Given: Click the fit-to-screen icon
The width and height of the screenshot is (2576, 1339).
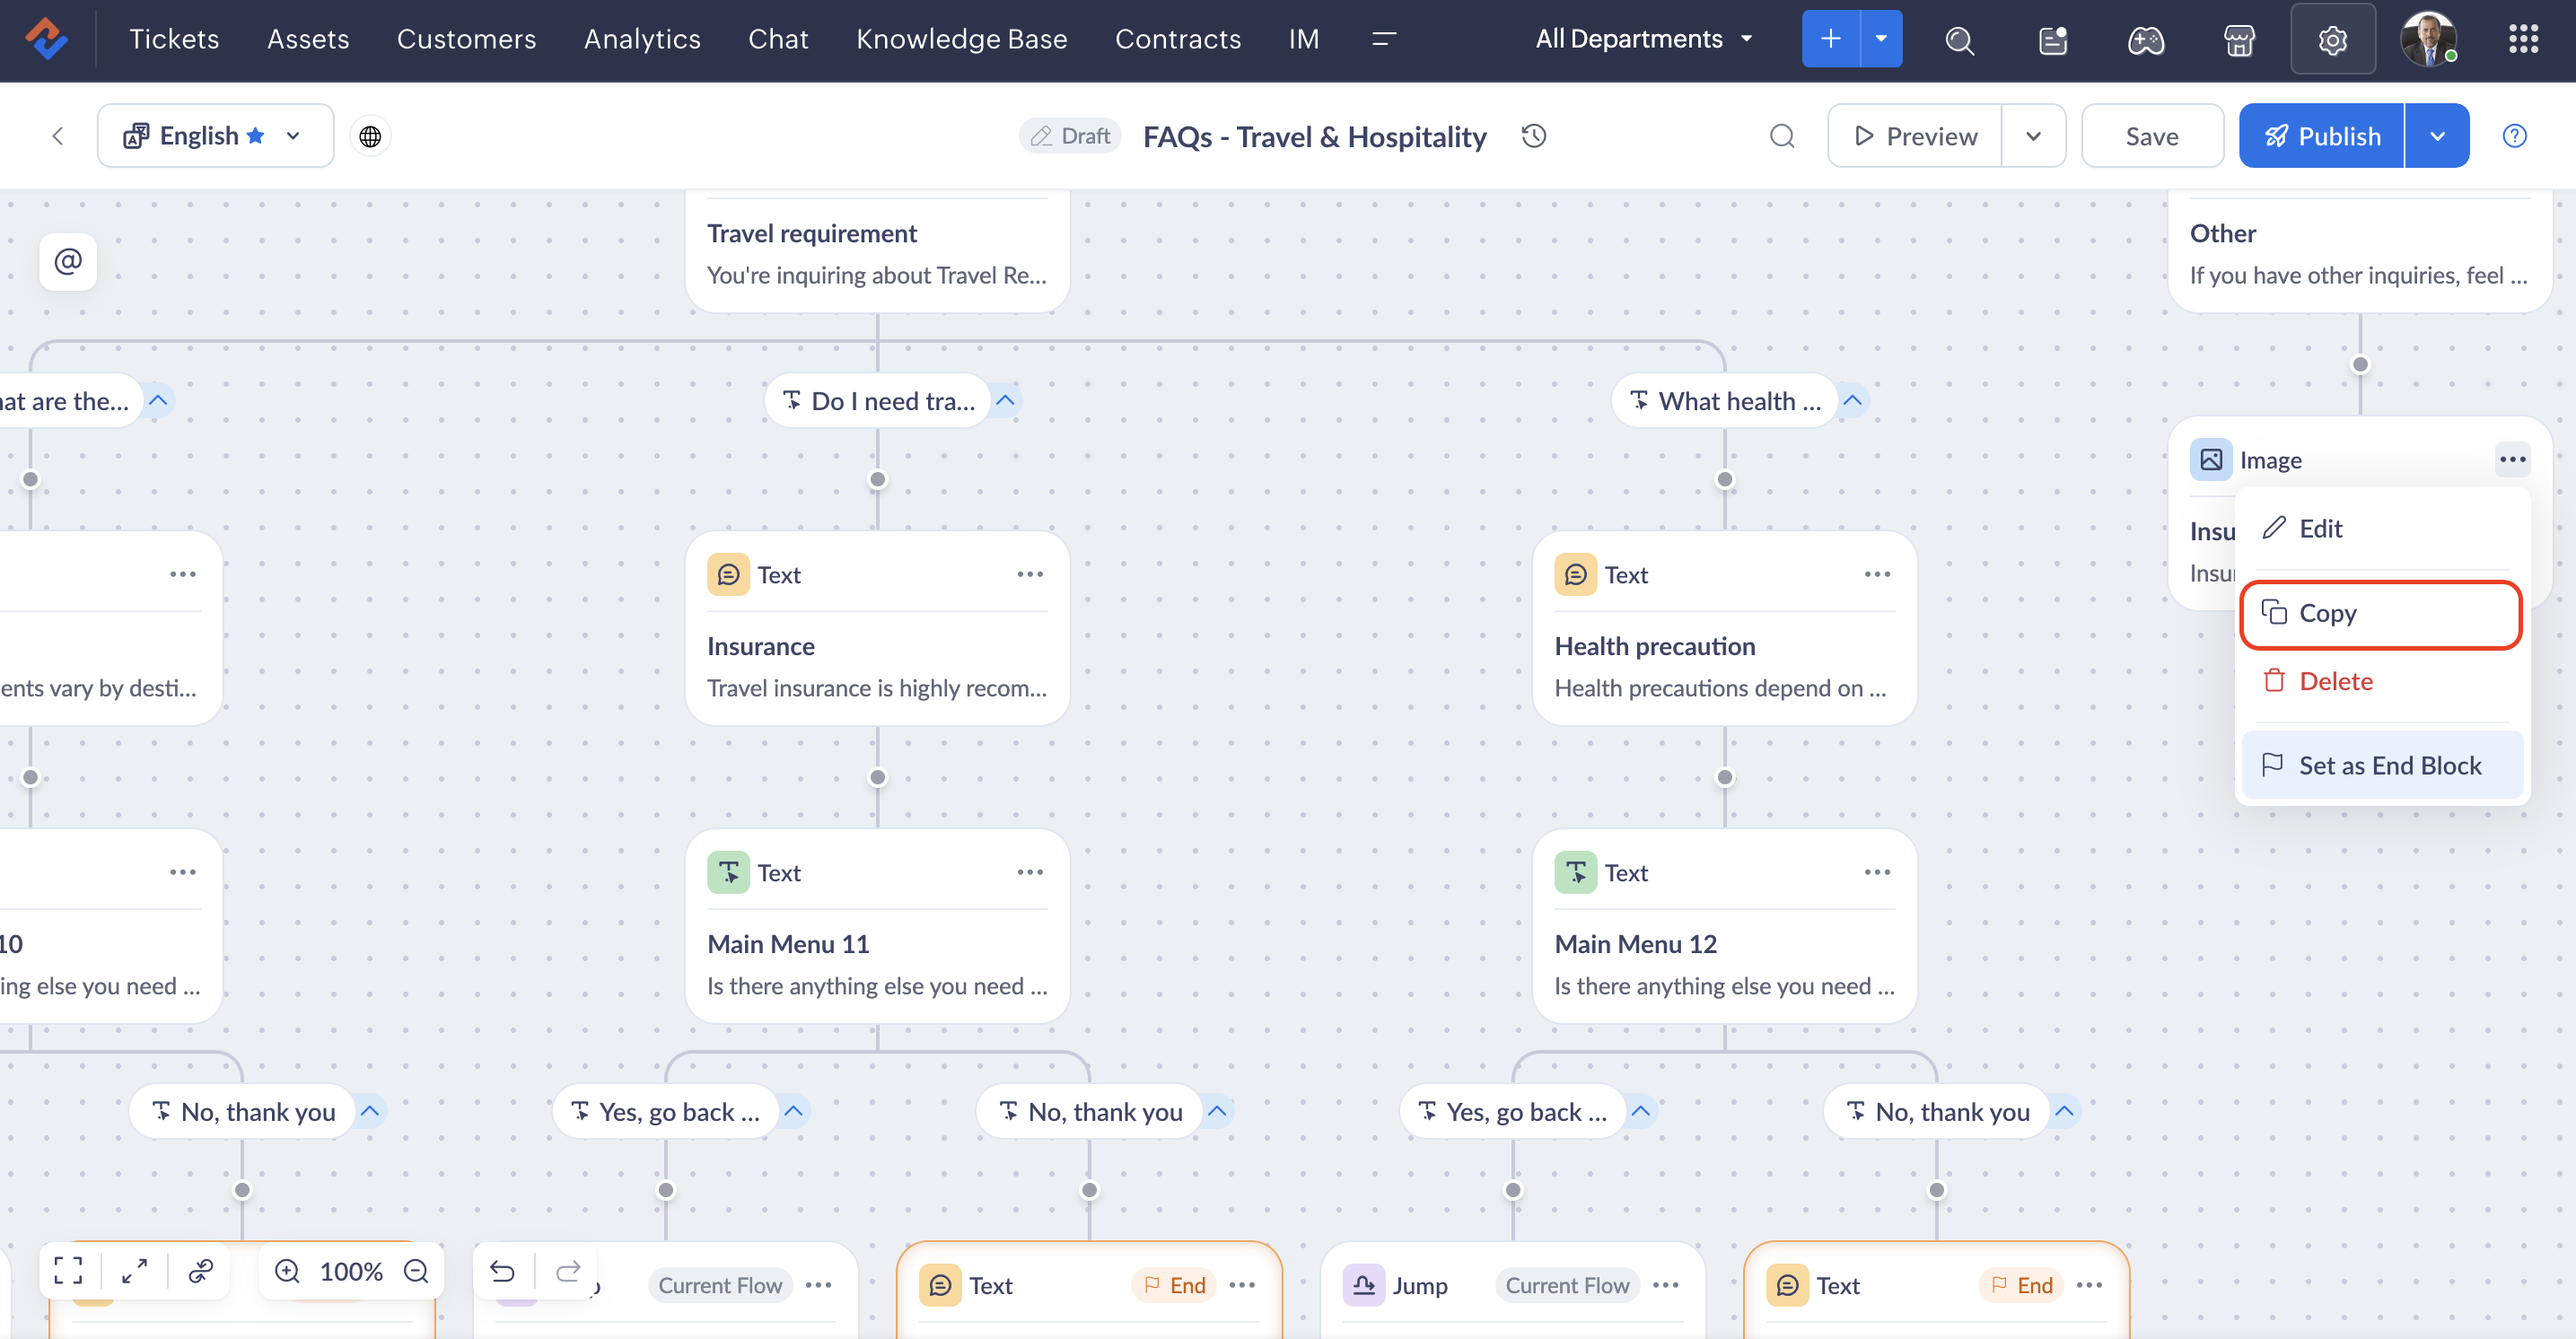Looking at the screenshot, I should coord(68,1270).
